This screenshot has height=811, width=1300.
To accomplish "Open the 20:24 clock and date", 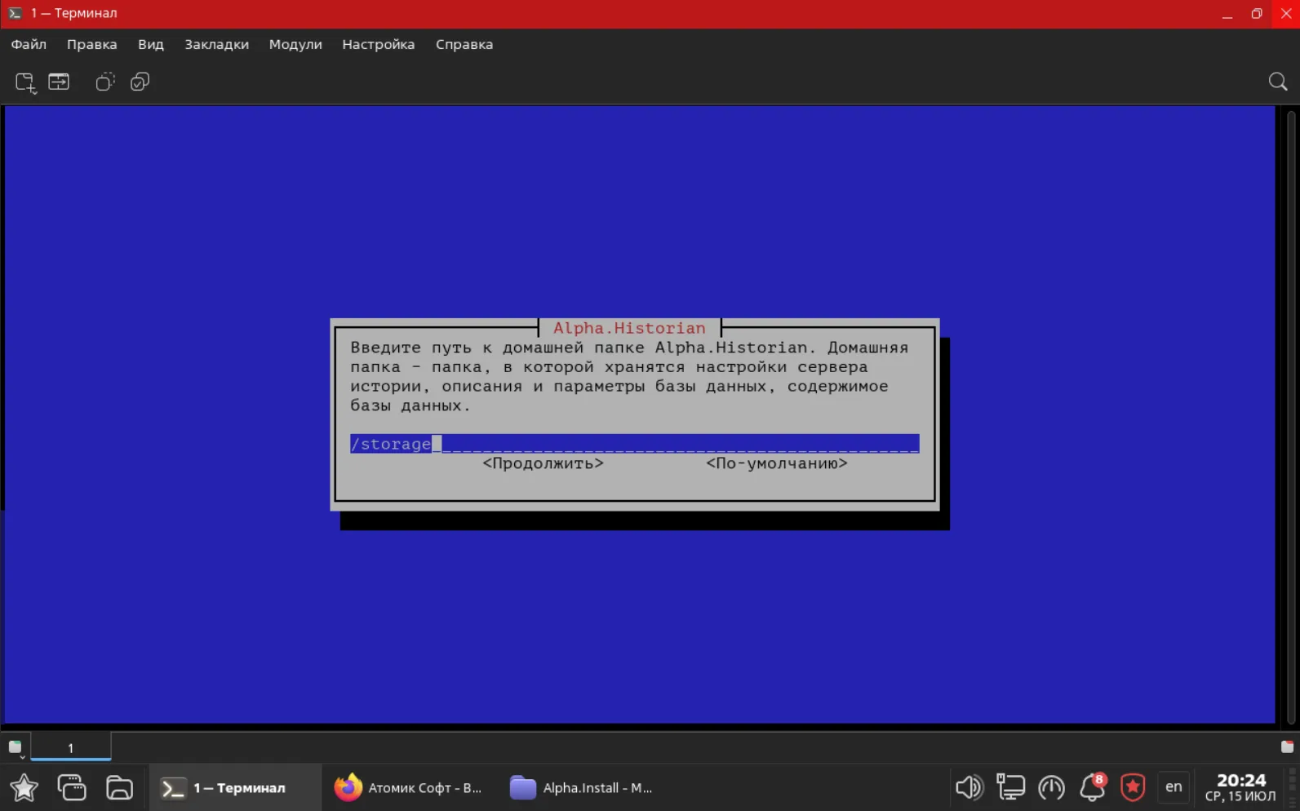I will tap(1240, 787).
